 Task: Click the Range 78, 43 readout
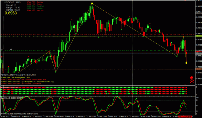point(13,8)
